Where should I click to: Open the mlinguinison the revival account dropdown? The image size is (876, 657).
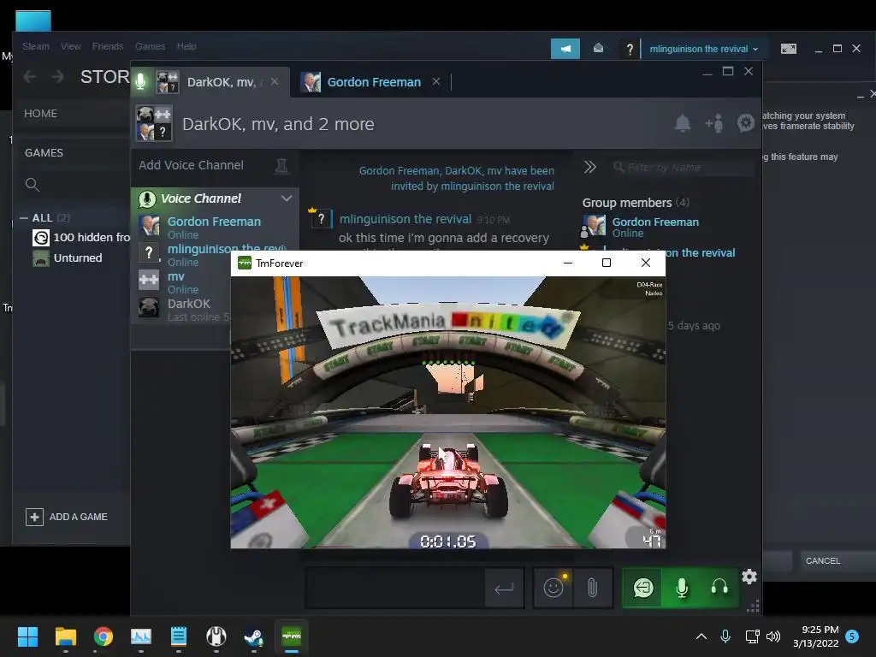[703, 49]
